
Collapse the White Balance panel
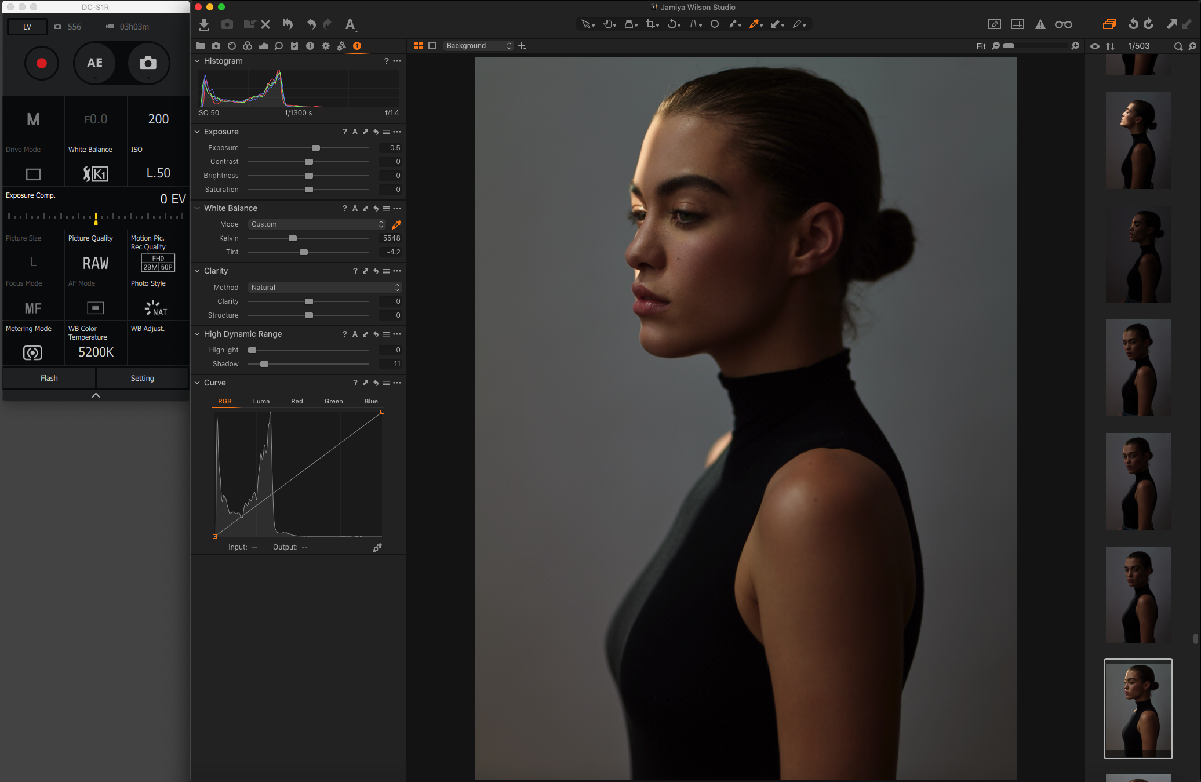click(x=197, y=208)
